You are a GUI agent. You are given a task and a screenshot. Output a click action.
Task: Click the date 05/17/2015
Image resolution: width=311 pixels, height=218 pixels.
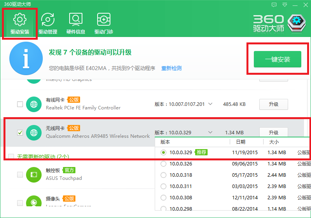pyautogui.click(x=245, y=175)
